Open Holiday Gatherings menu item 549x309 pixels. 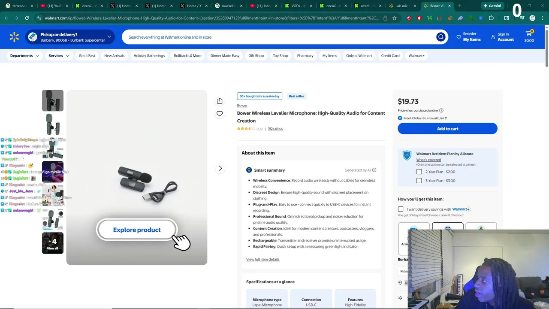149,56
